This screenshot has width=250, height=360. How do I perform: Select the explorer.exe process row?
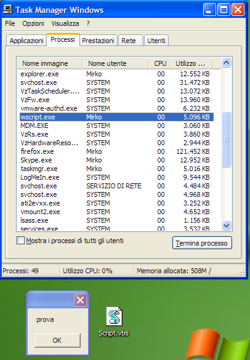[116, 74]
